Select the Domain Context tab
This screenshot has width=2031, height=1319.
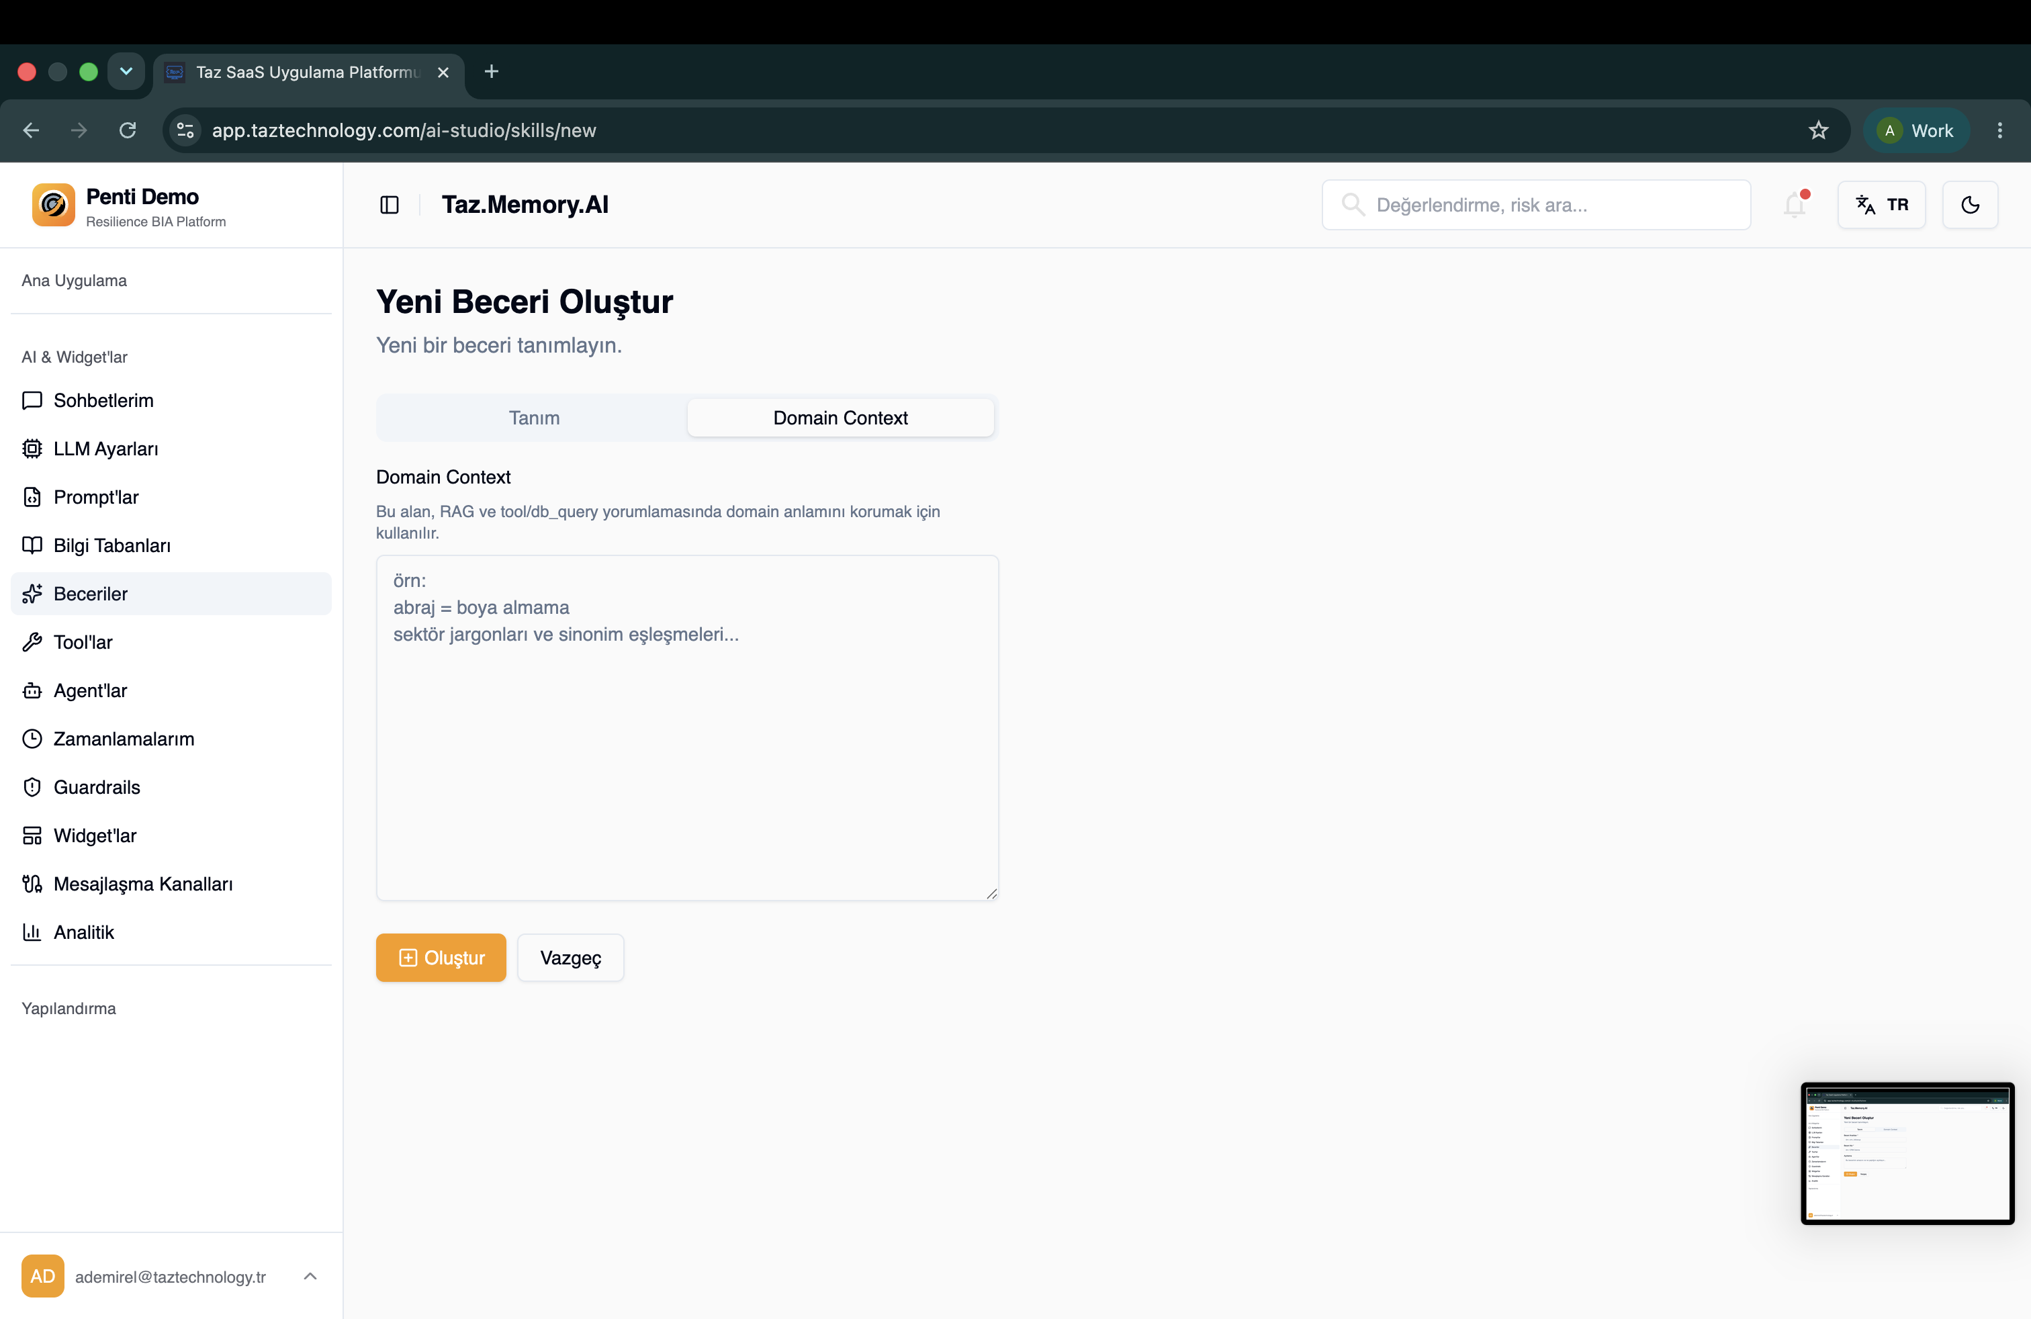(x=841, y=418)
